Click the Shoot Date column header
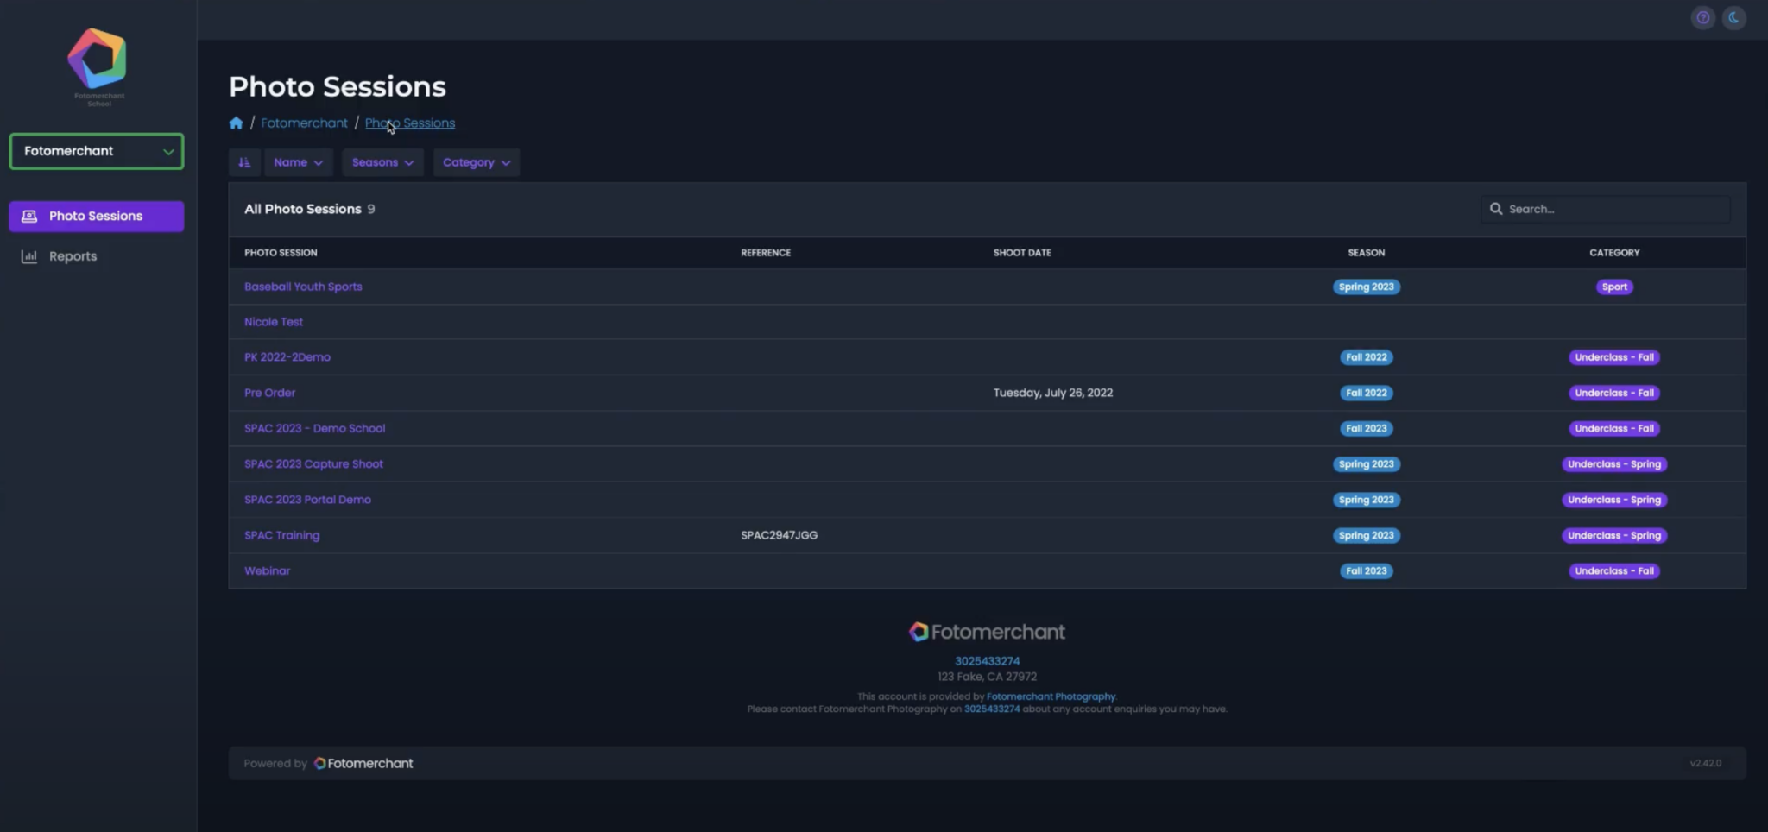1768x832 pixels. point(1022,253)
